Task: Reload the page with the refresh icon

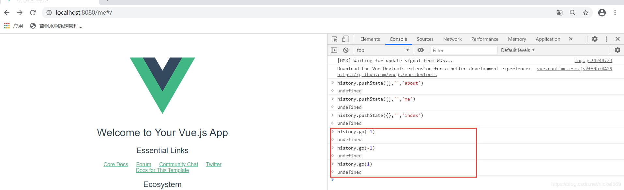Action: pos(33,12)
